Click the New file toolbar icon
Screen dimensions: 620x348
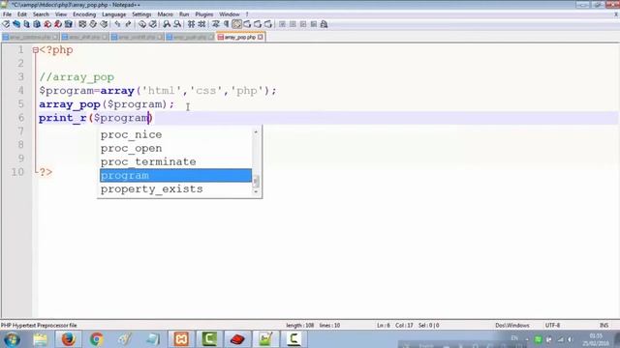click(x=6, y=24)
